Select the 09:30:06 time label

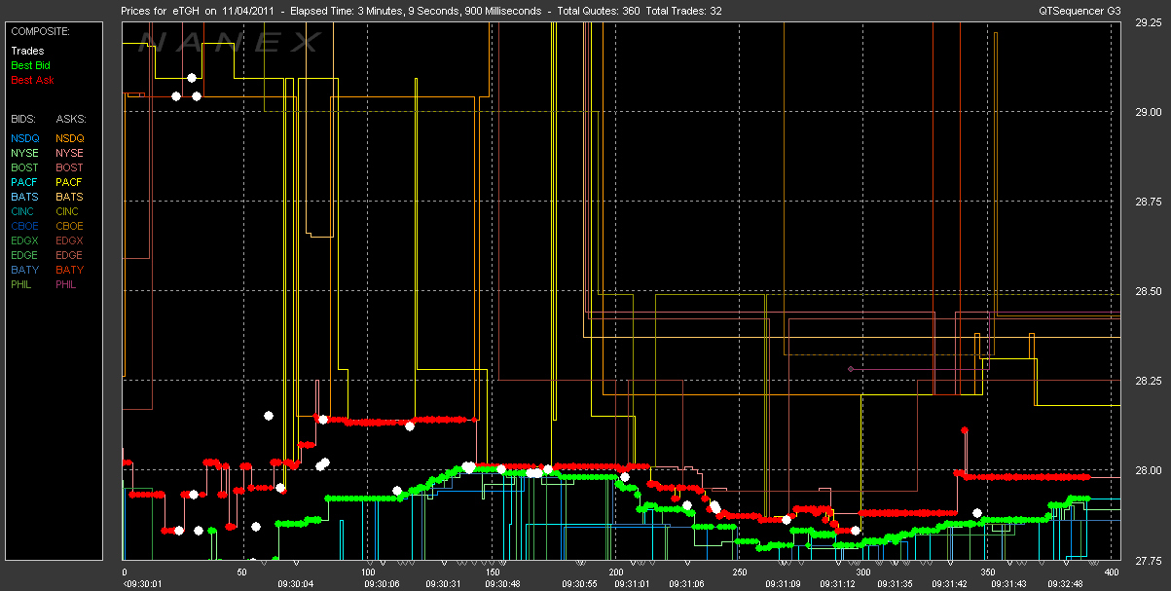(x=384, y=584)
